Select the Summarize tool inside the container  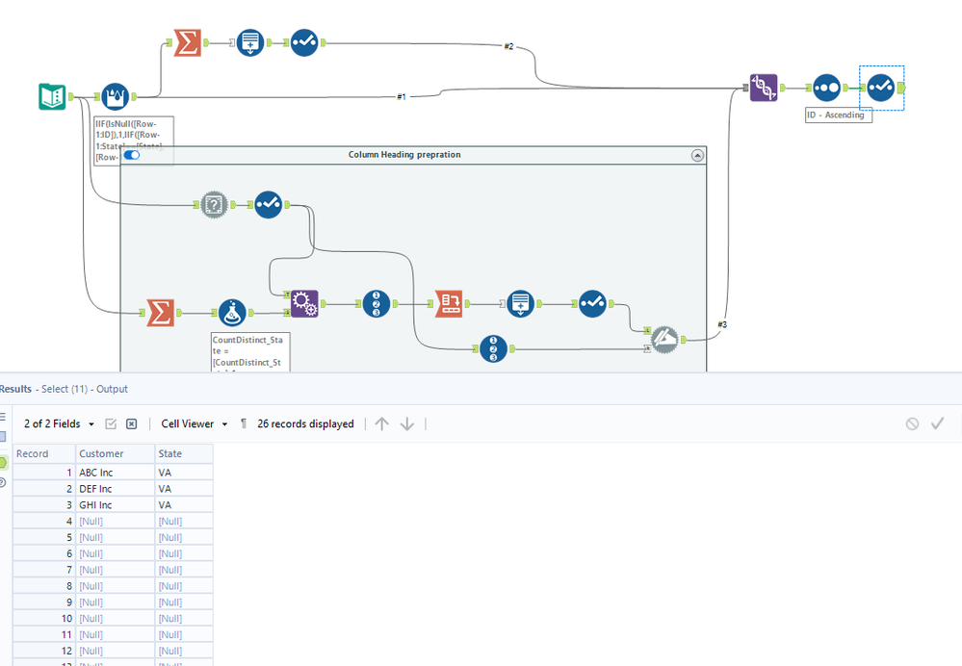coord(160,313)
